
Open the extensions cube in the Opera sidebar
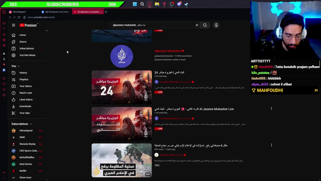(4, 89)
